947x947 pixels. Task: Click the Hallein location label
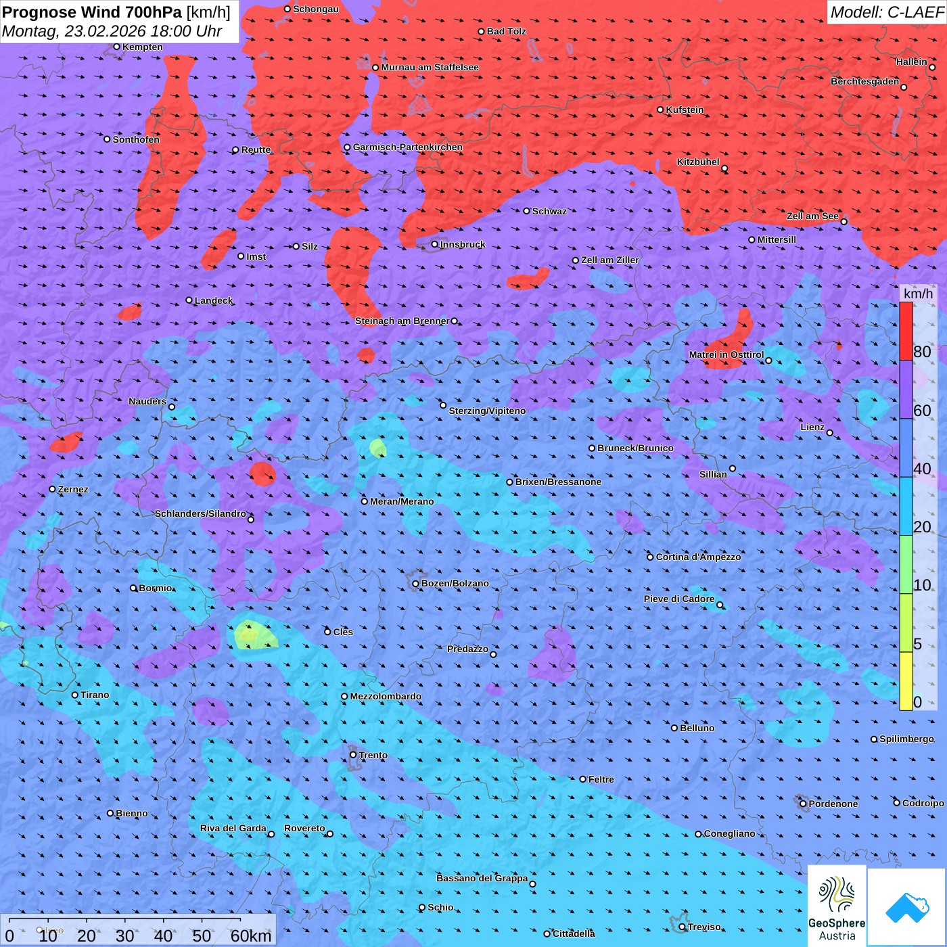(912, 62)
